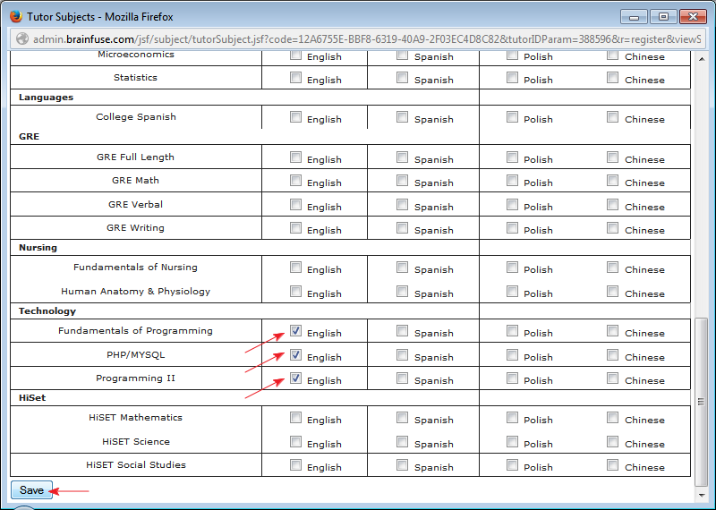The image size is (716, 510).
Task: Close the Tutor Subjects window
Action: click(693, 17)
